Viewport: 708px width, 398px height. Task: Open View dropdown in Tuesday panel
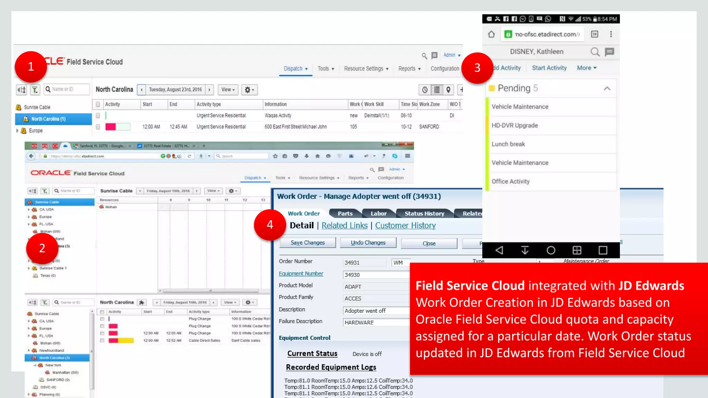pos(228,90)
